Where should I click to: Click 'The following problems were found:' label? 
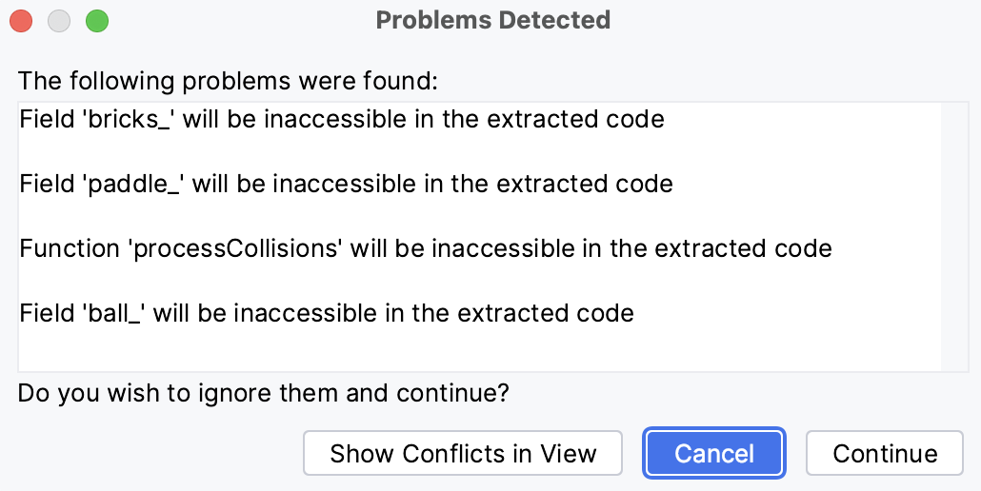coord(228,80)
